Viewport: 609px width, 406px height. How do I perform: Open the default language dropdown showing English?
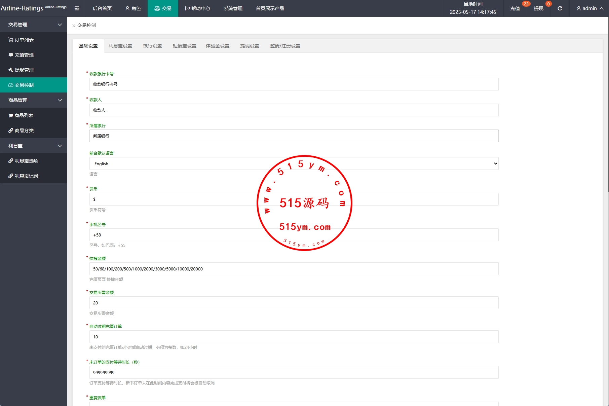click(294, 163)
